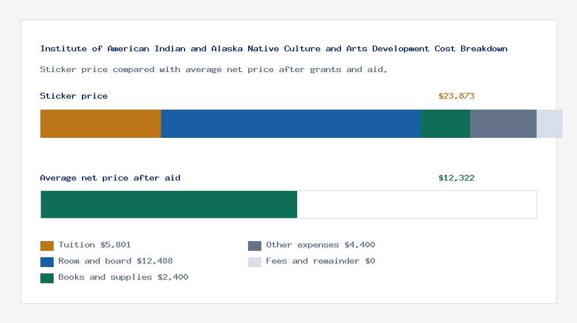Click the legend text 'Books and supplies $2,400'
The image size is (577, 323).
pos(123,277)
